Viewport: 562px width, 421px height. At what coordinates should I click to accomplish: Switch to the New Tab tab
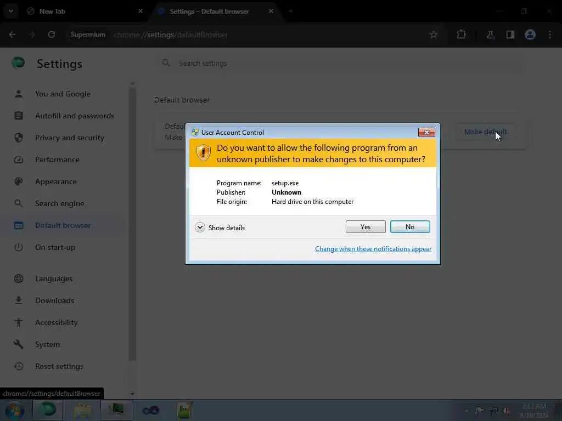(x=82, y=11)
